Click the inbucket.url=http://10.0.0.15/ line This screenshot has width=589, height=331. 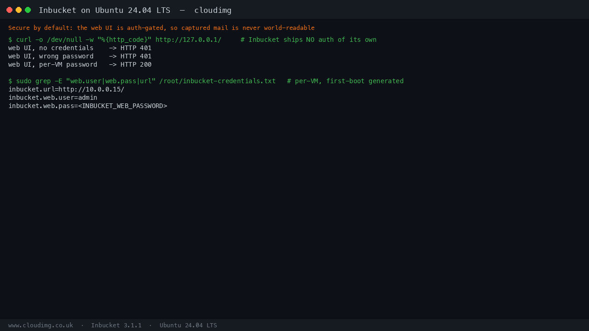pos(66,90)
